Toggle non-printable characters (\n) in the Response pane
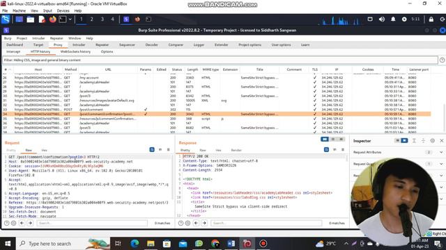Viewport: 446px width, 250px height. click(334, 150)
